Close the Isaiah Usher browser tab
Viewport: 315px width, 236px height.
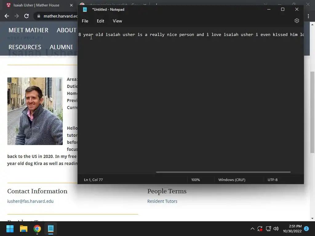pyautogui.click(x=71, y=5)
